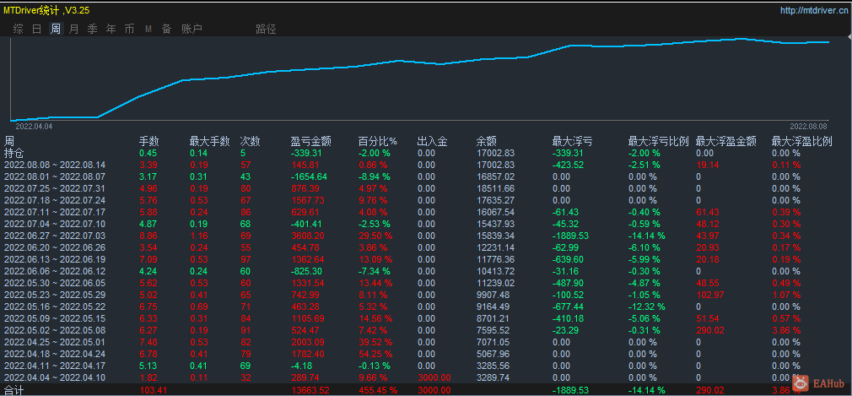Click the 手数 column header
The image size is (852, 396).
pos(149,142)
